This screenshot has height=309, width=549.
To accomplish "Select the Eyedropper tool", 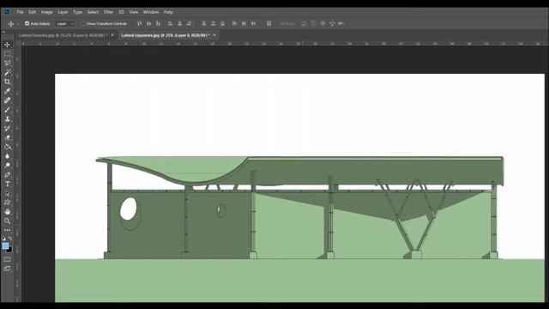I will 7,91.
